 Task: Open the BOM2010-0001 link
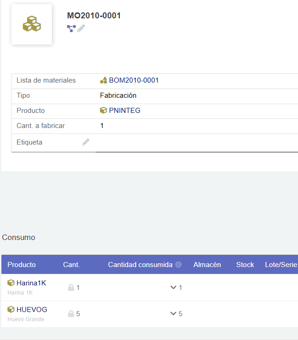pyautogui.click(x=134, y=80)
